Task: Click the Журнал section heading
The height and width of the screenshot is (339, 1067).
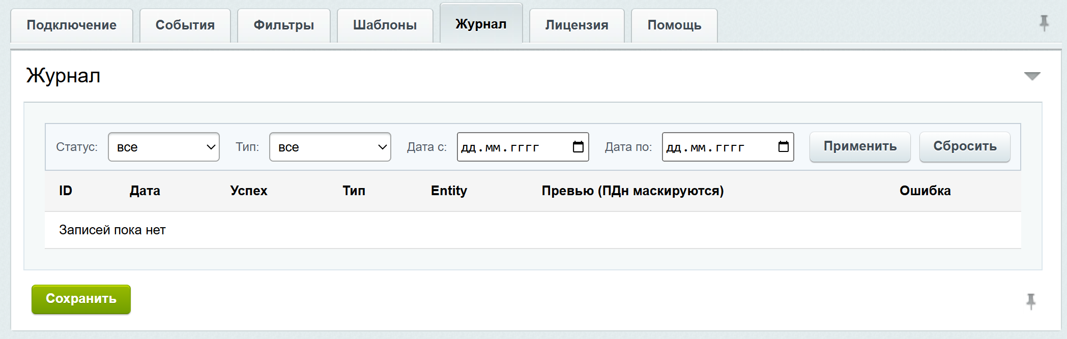Action: 63,76
